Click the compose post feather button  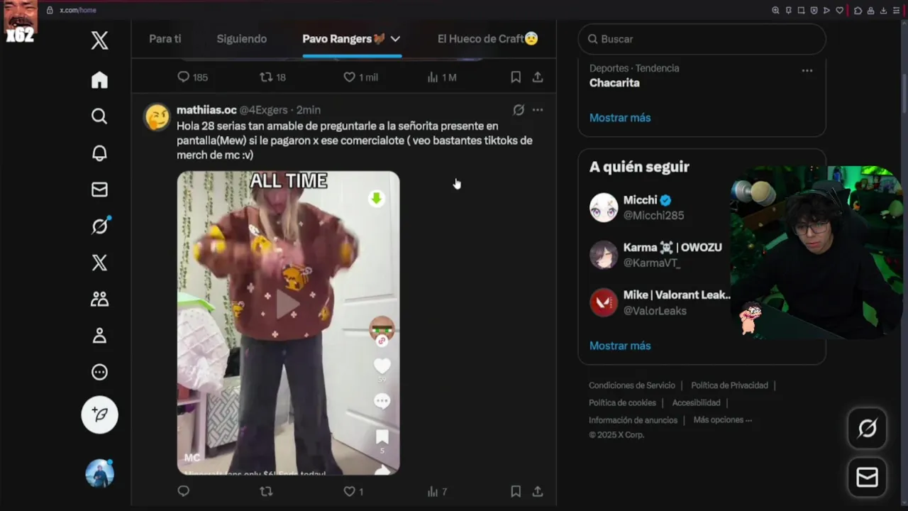tap(99, 414)
